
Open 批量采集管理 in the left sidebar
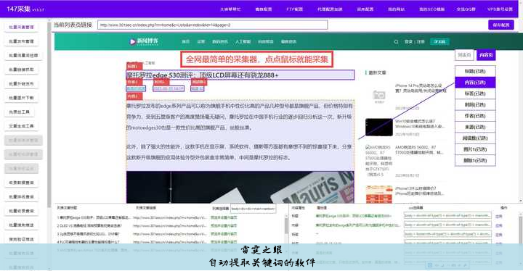21,28
